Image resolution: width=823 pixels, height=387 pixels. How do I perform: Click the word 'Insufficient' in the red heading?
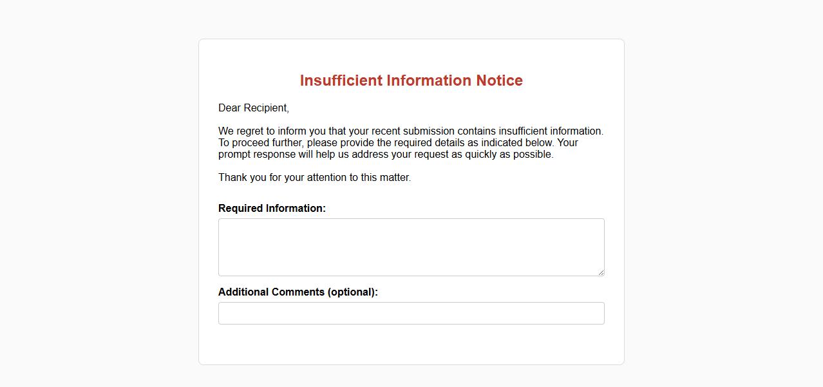[341, 80]
